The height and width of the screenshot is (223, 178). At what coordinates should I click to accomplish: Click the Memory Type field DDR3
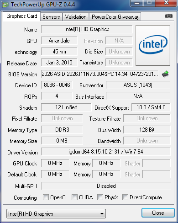click(62, 130)
